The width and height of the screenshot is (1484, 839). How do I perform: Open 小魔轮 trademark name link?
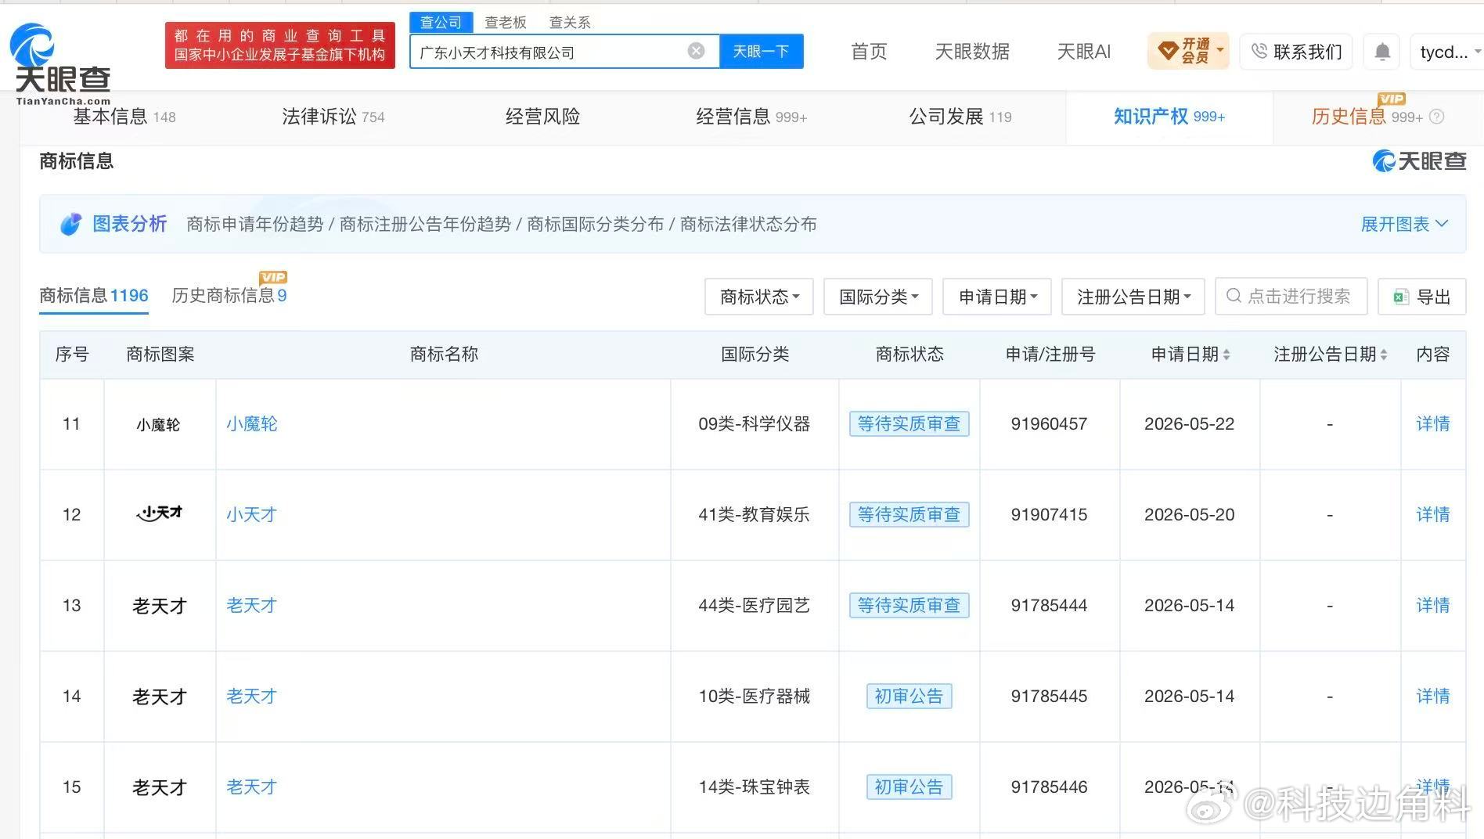tap(251, 423)
